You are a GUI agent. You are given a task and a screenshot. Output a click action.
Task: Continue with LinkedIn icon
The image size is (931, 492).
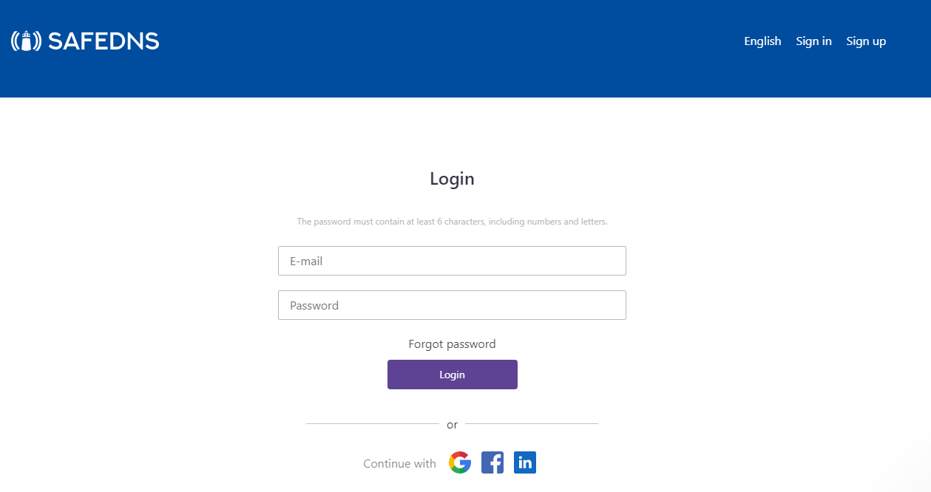525,462
